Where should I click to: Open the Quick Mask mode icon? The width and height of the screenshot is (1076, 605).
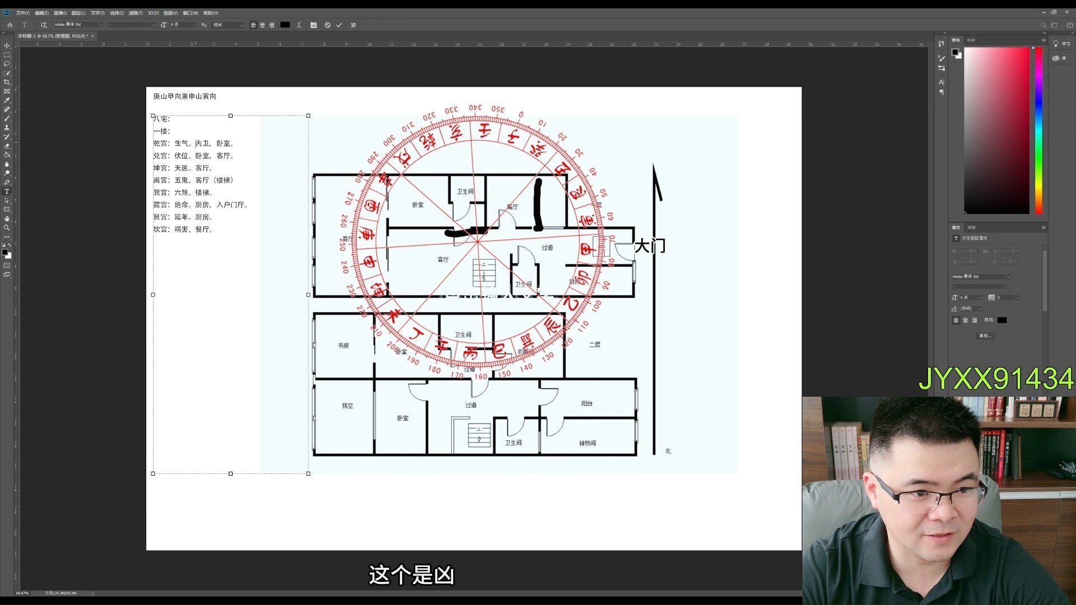click(x=7, y=266)
